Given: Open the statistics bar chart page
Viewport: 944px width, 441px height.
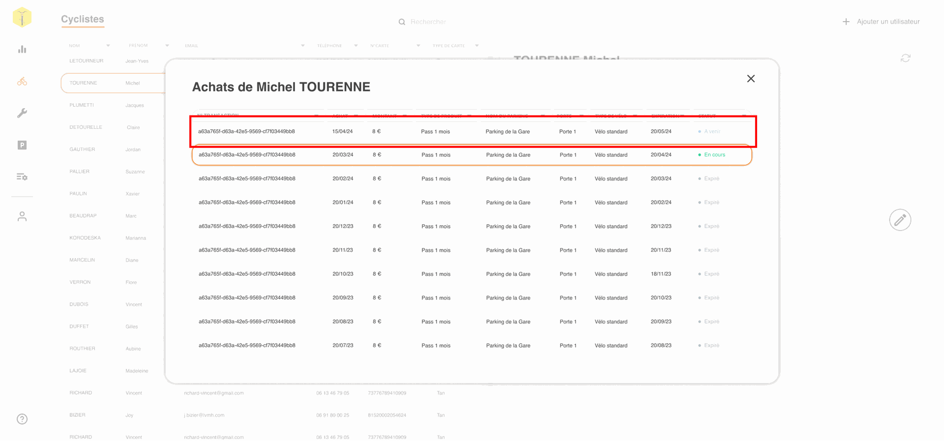Looking at the screenshot, I should [x=22, y=49].
